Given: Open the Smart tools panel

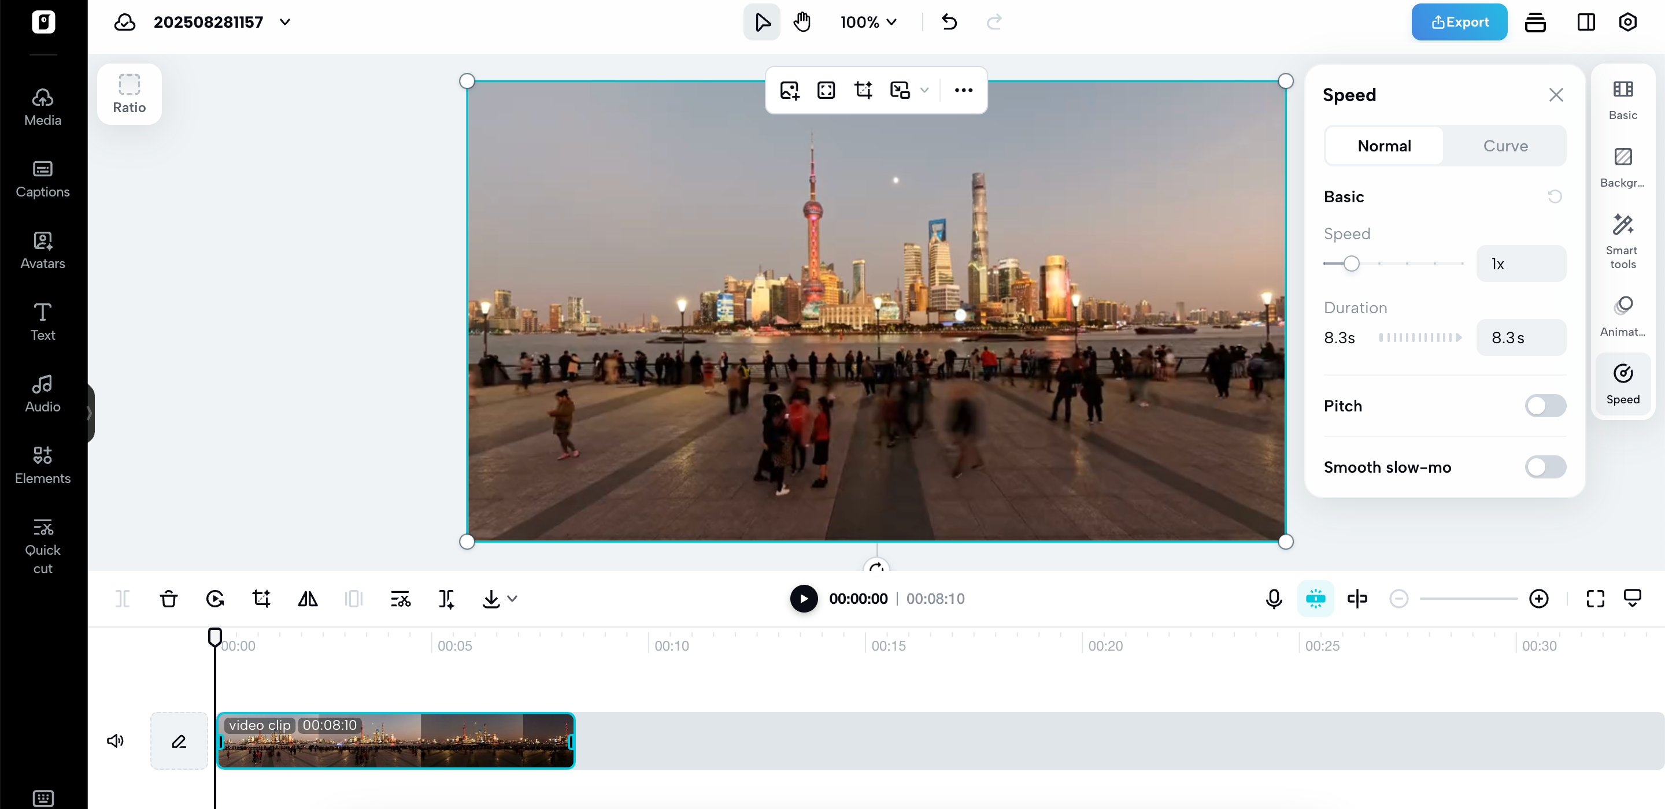Looking at the screenshot, I should point(1622,242).
